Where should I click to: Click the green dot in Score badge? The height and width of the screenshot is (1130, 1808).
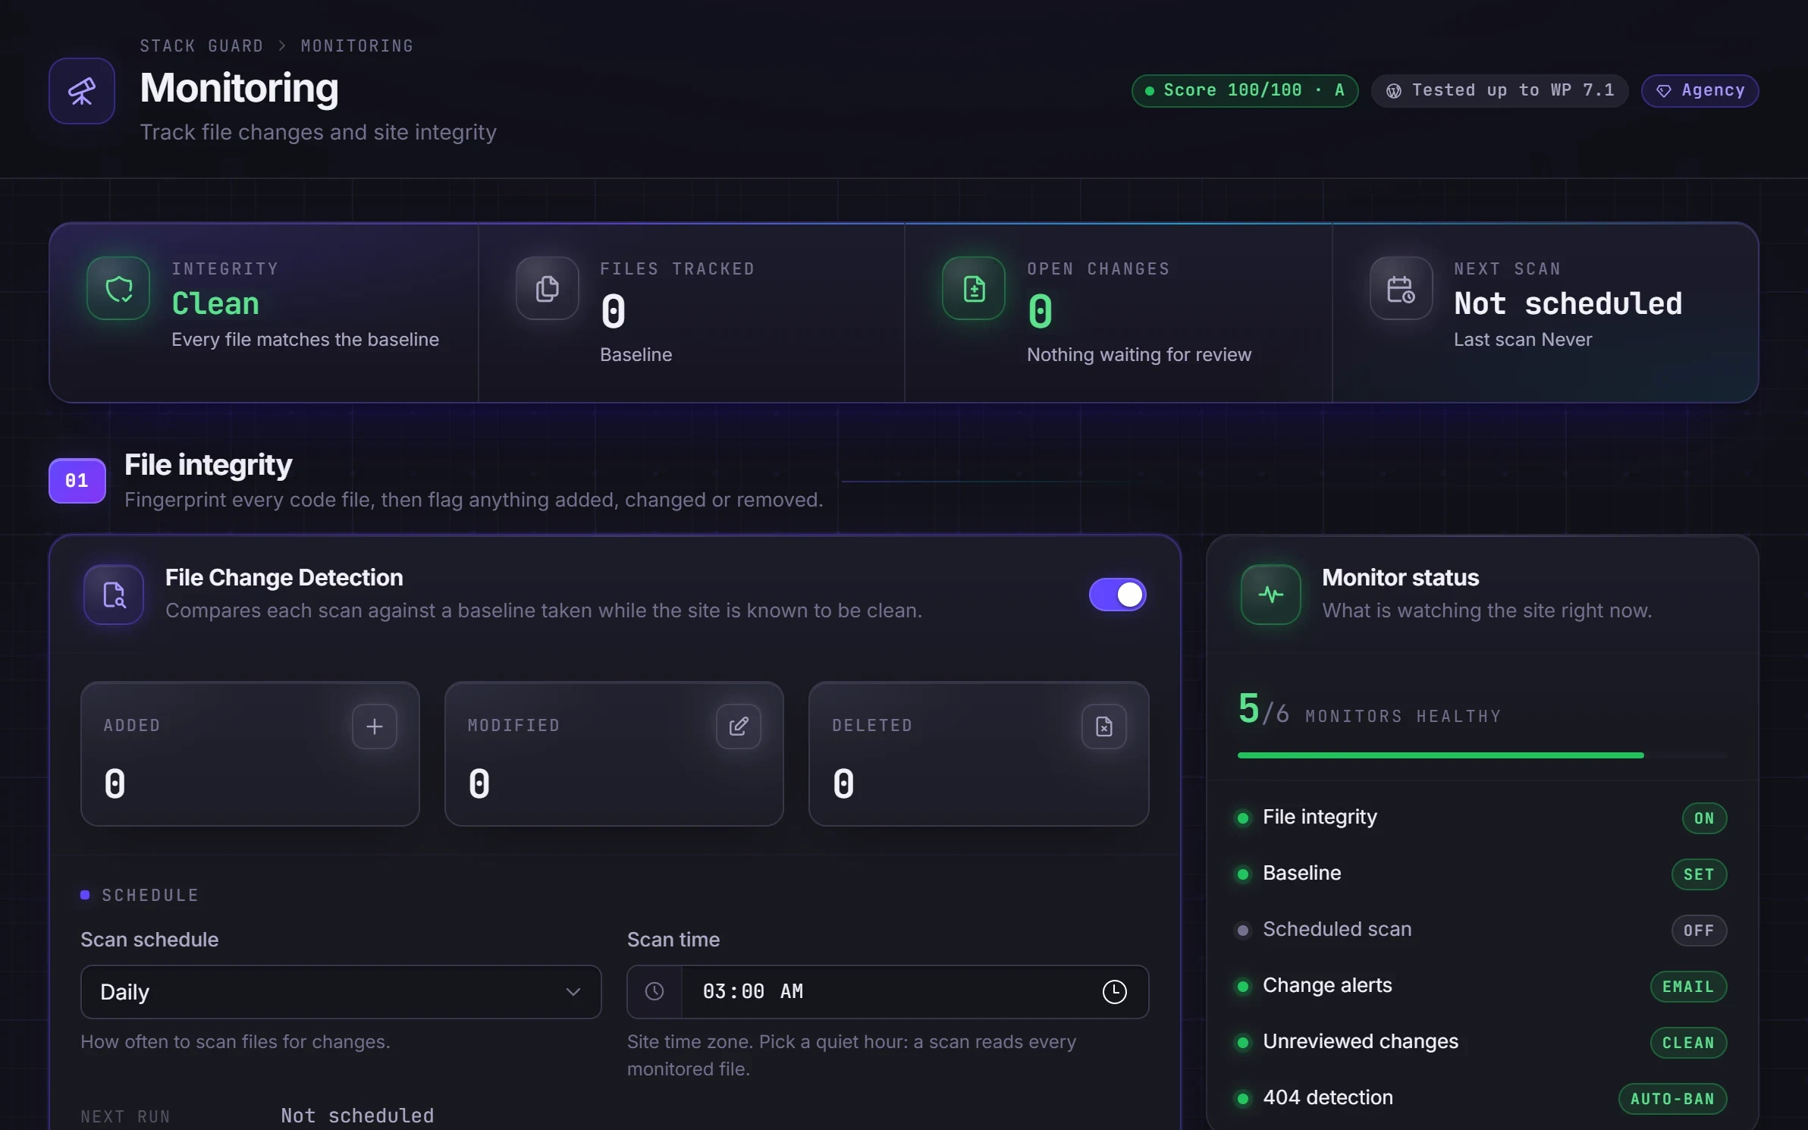click(x=1150, y=91)
